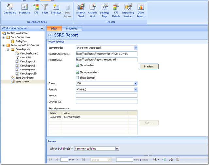The width and height of the screenshot is (209, 165).
Task: Open the preview 100% zoom dropdown
Action: tap(110, 160)
